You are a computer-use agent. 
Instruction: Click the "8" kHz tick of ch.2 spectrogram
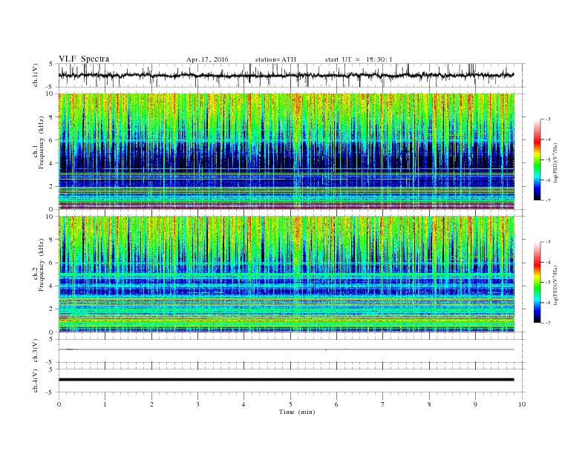tap(51, 240)
